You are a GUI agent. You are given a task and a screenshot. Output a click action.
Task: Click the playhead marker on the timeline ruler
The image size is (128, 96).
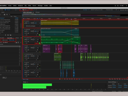tap(72, 19)
